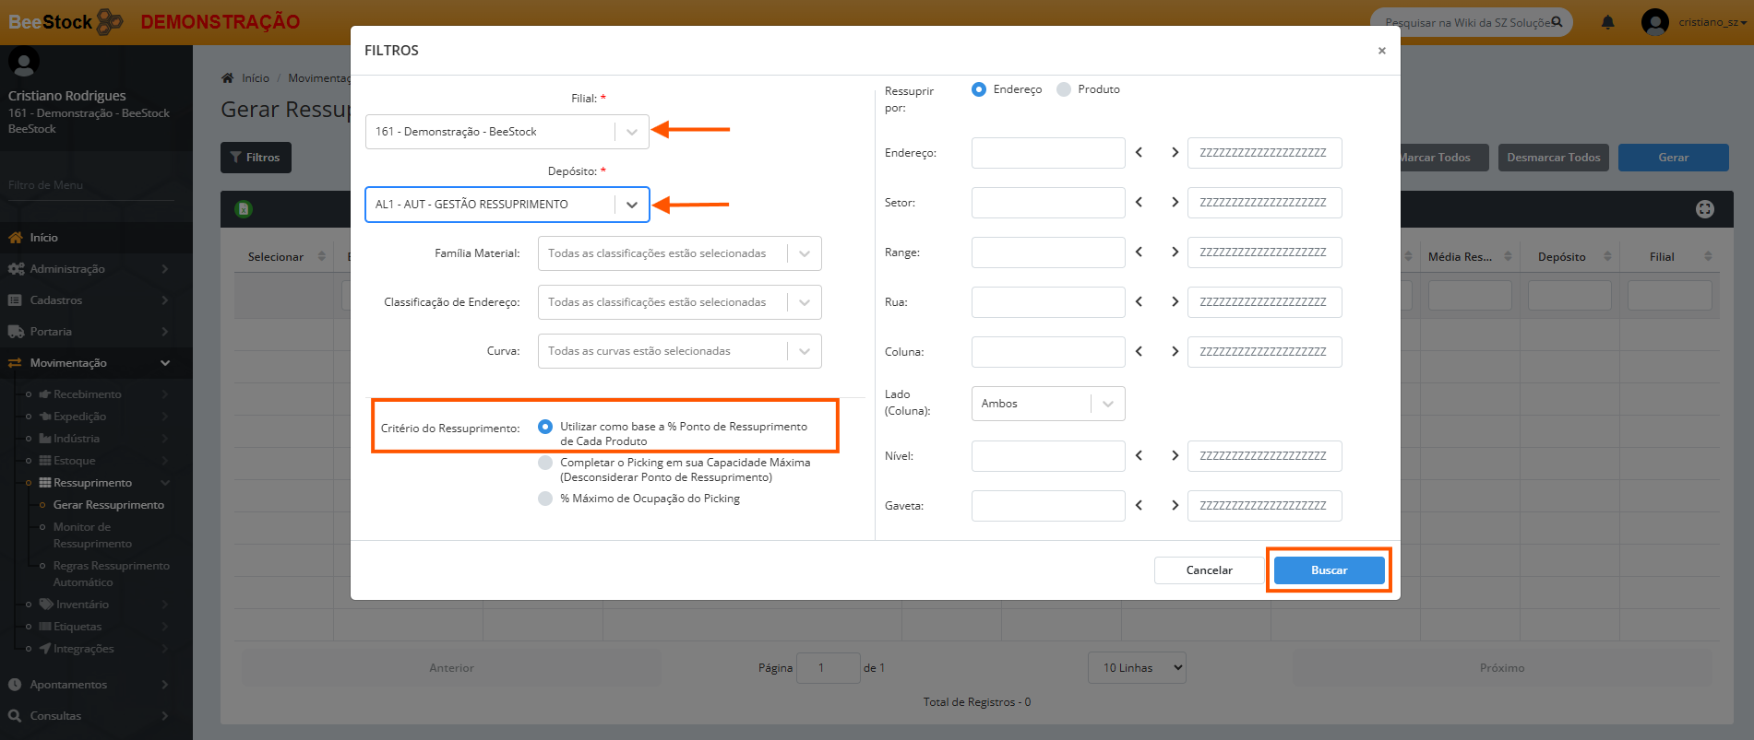Click the left arrow next to Endereço field

tap(1139, 153)
